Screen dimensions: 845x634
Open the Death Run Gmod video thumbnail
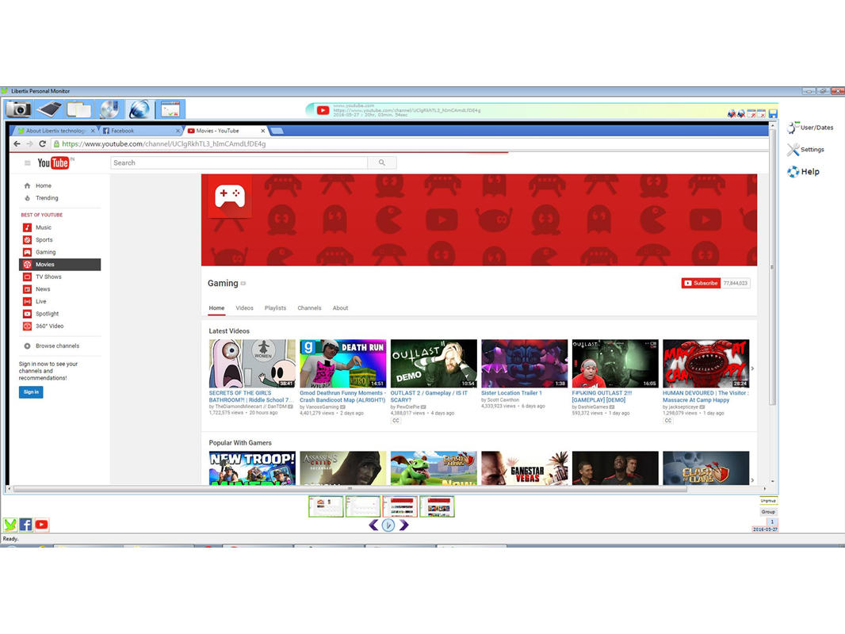(x=342, y=364)
